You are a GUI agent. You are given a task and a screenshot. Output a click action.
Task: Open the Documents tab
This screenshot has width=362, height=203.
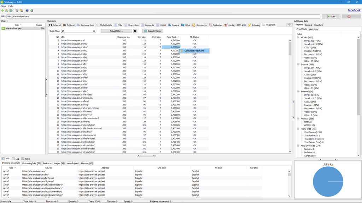199,25
